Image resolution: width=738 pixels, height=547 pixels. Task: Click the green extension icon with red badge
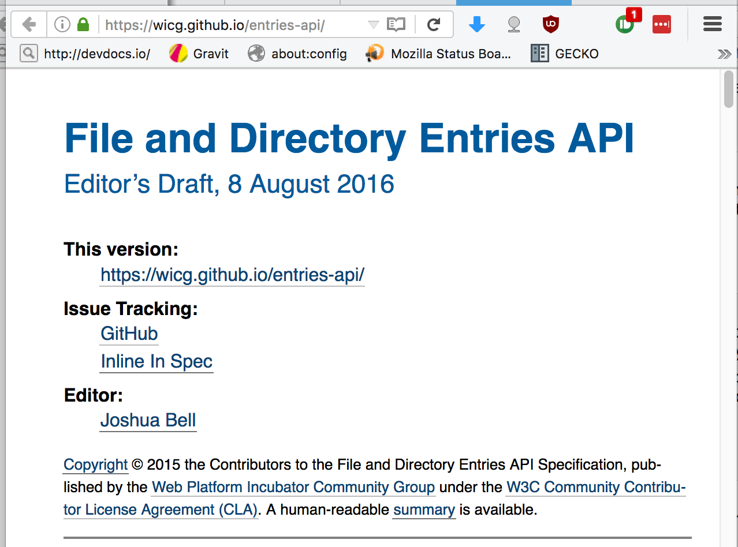click(x=625, y=24)
